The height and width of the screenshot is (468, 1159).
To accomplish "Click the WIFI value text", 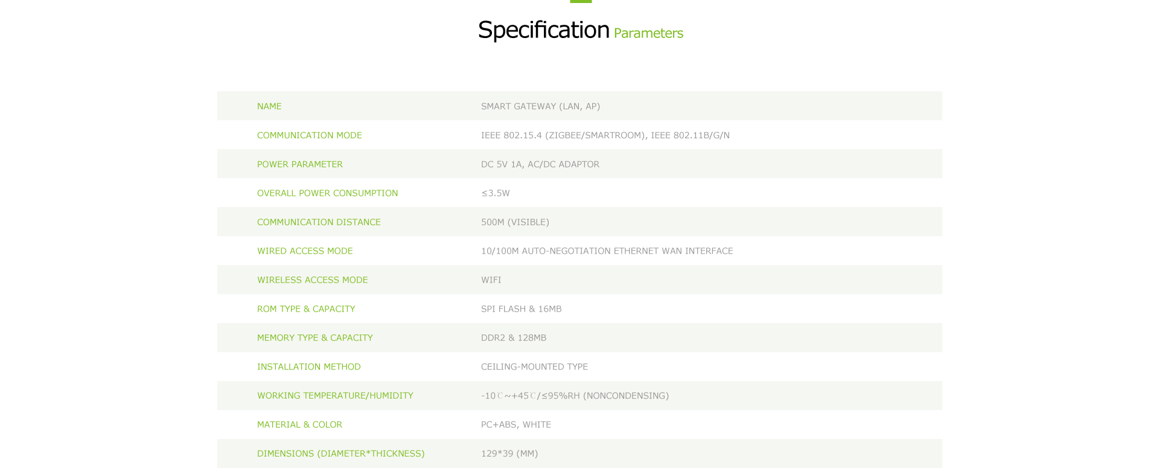I will [491, 280].
